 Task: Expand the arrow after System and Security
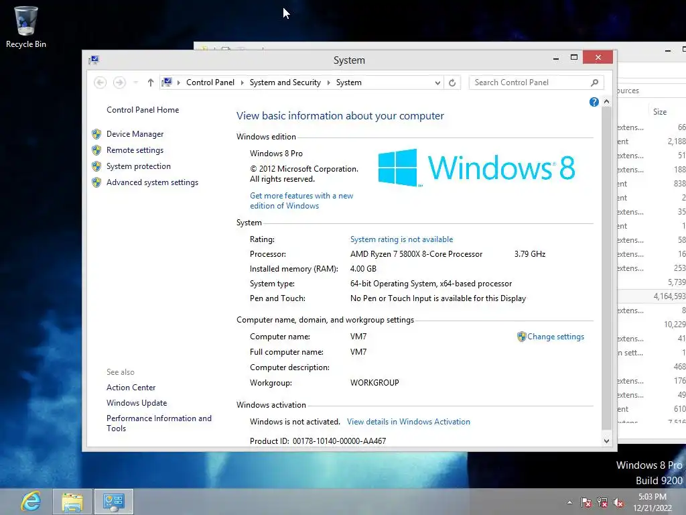pyautogui.click(x=328, y=82)
